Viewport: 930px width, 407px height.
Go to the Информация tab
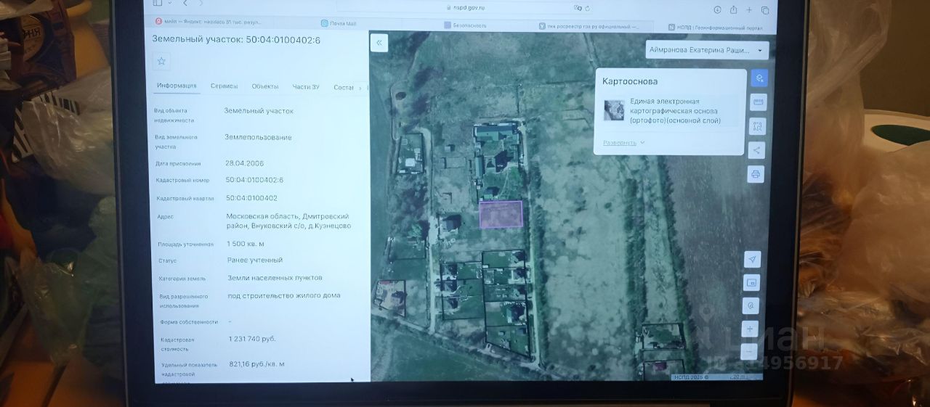tap(177, 86)
